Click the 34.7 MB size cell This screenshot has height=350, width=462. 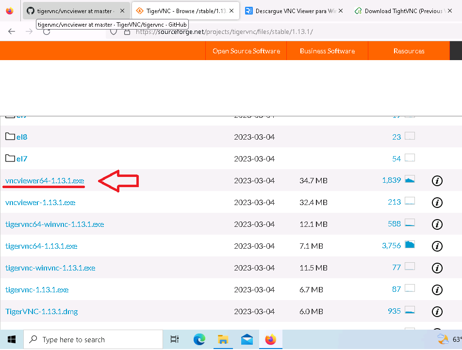(313, 180)
